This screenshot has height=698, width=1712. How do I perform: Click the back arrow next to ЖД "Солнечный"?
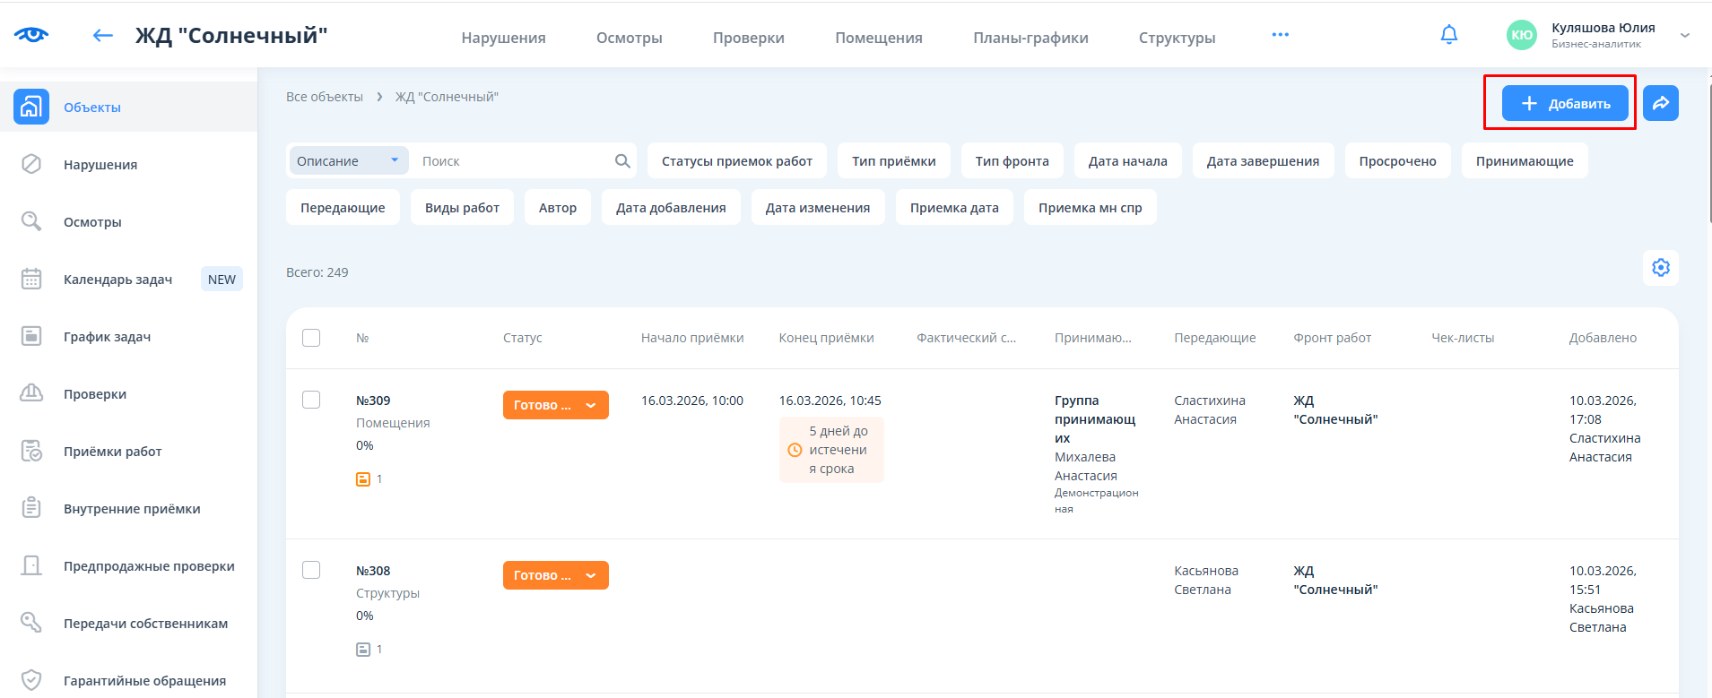tap(103, 36)
